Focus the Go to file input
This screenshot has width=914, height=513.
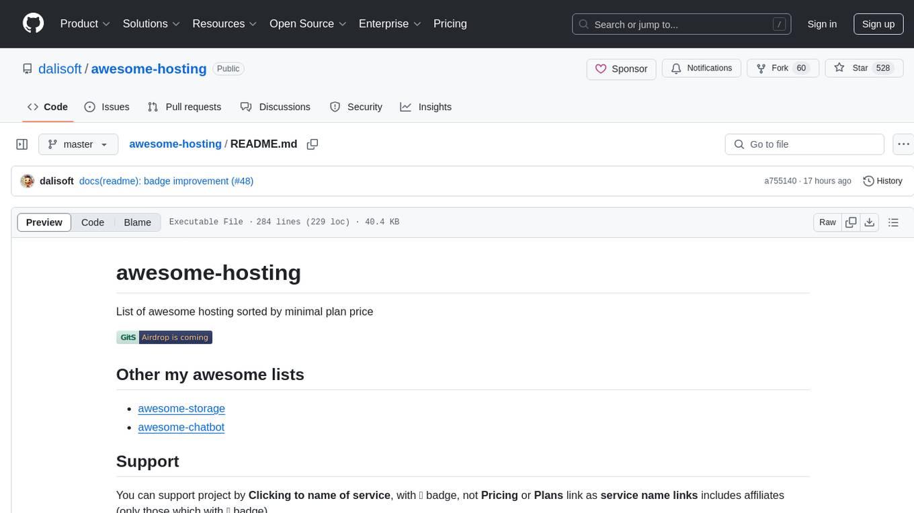coord(804,144)
